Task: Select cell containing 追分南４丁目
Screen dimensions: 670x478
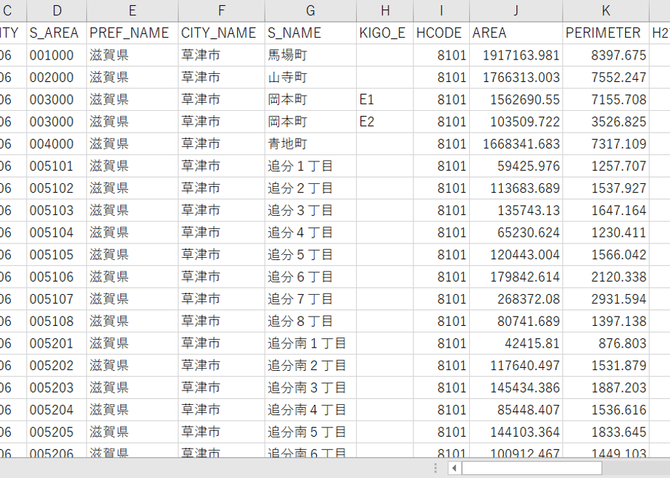Action: click(310, 410)
